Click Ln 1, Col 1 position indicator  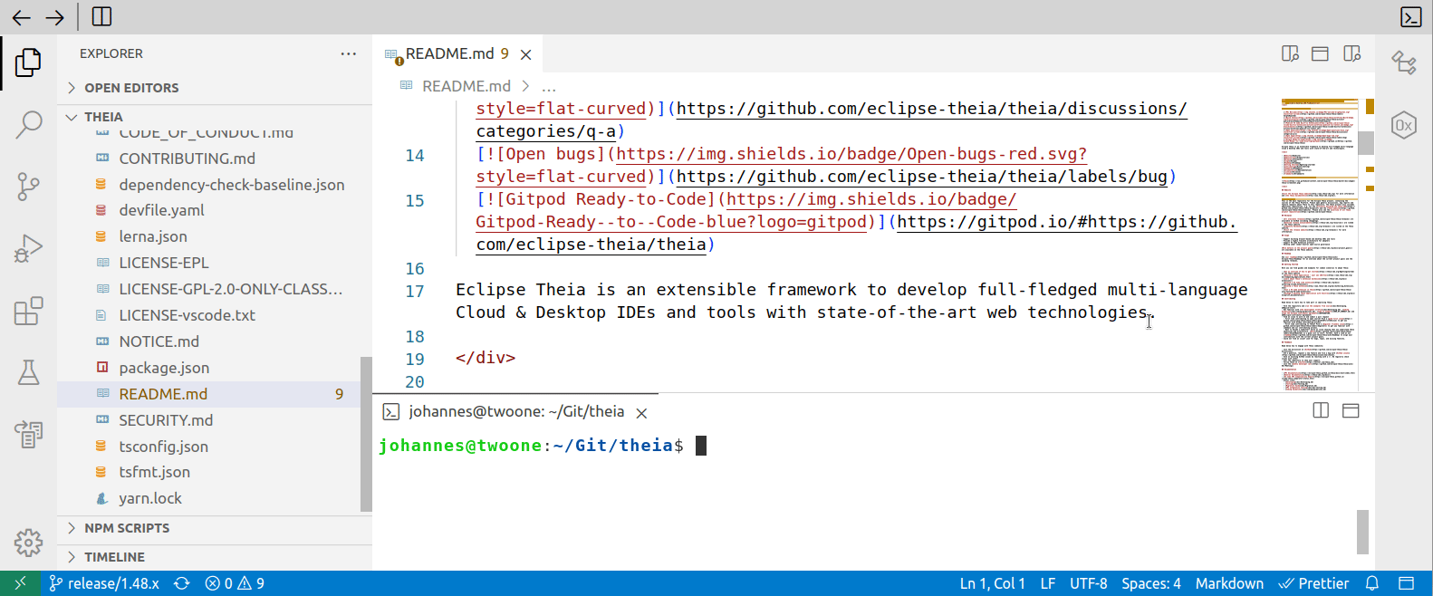993,583
